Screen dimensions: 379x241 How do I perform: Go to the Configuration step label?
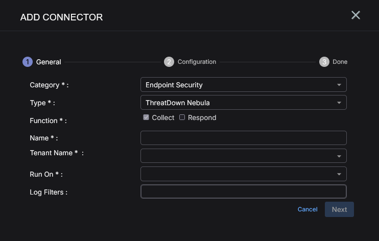click(x=197, y=62)
